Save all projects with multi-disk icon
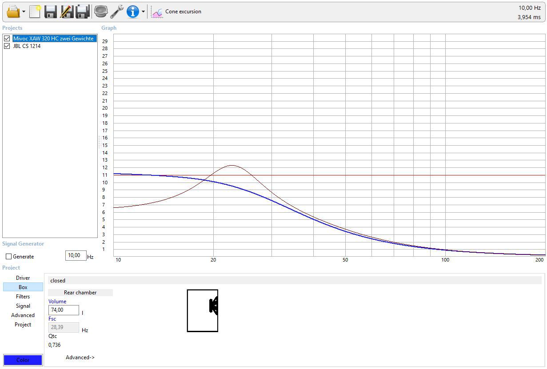Screen dimensions: 547x369 point(83,12)
